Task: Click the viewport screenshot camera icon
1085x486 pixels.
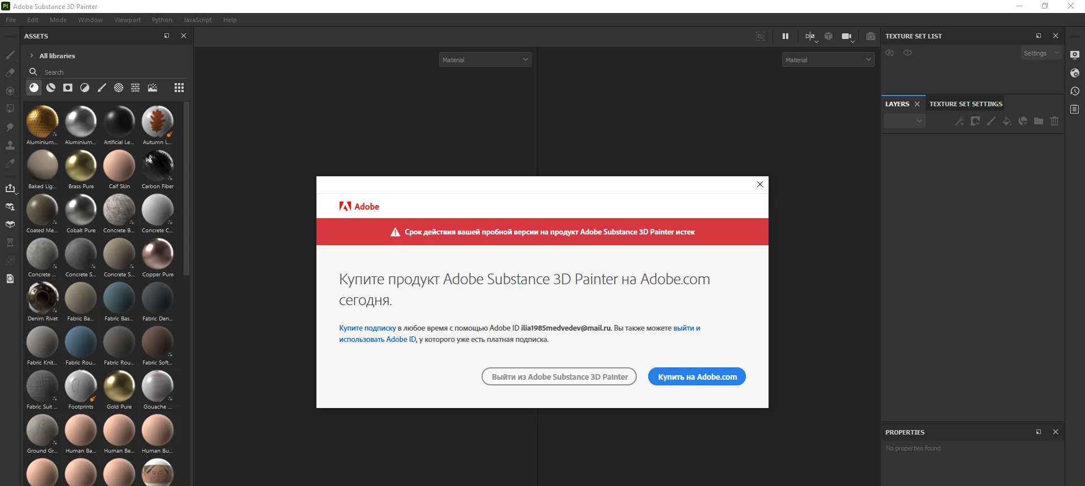Action: click(871, 36)
